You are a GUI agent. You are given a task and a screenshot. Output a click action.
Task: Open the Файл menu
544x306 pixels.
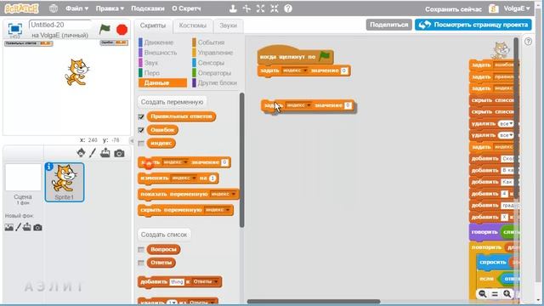coord(76,8)
